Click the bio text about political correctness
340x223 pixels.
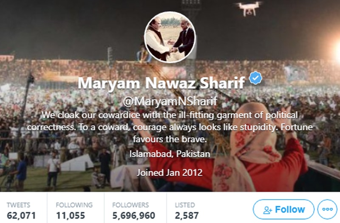click(170, 127)
